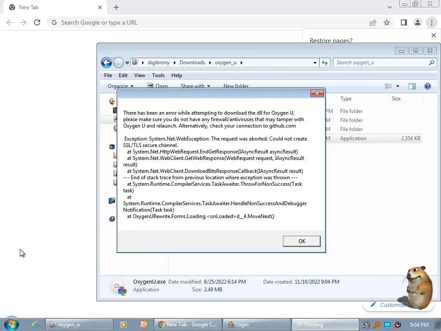This screenshot has width=441, height=331.
Task: Select Downloads in the Explorer breadcrumb
Action: (x=192, y=62)
